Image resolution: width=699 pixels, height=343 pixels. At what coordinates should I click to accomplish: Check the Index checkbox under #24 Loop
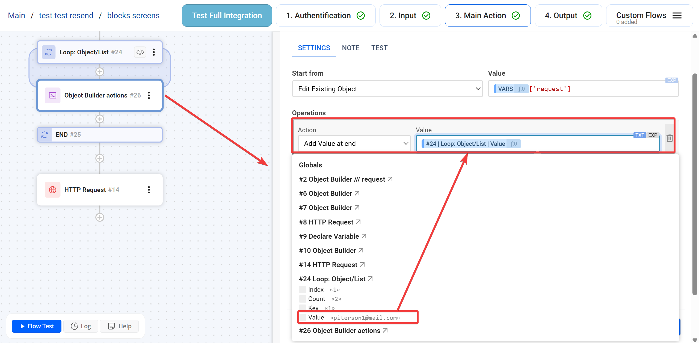tap(303, 289)
